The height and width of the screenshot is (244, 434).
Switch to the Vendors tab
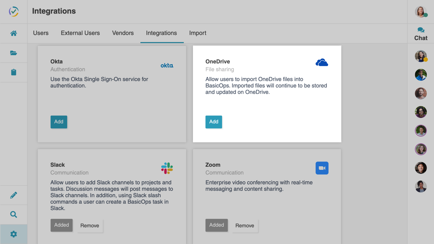(123, 33)
